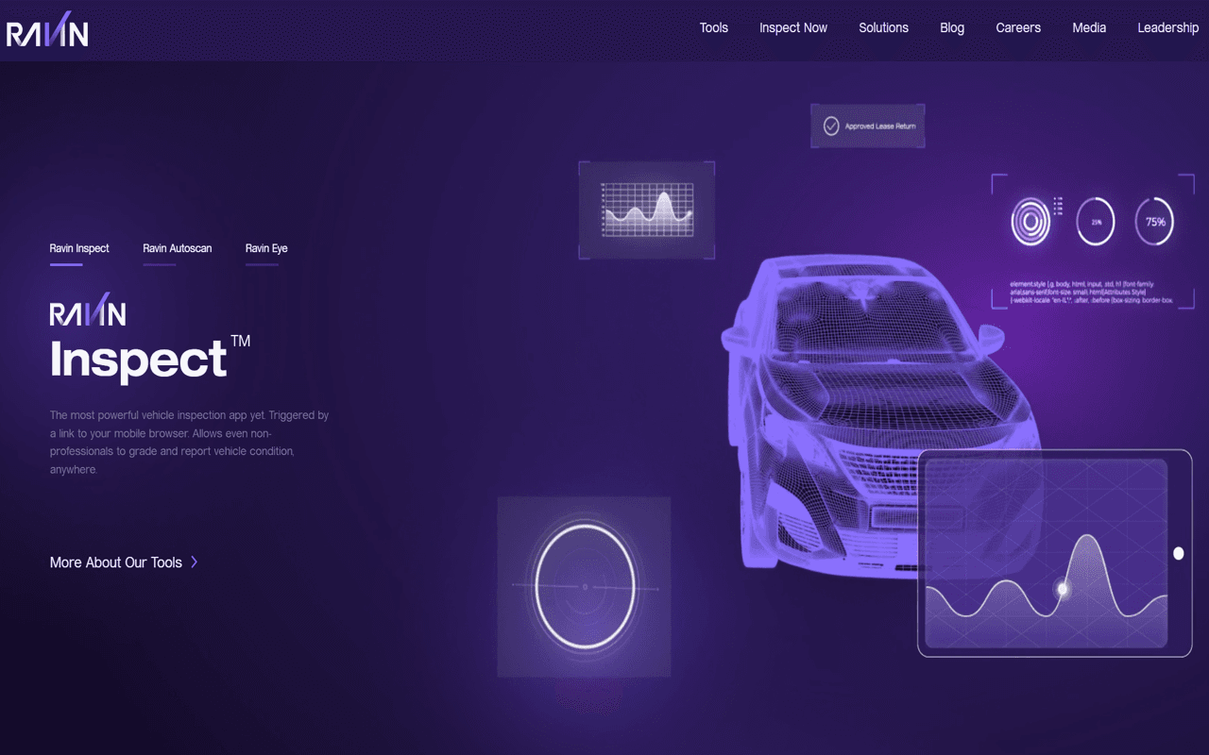Viewport: 1209px width, 755px height.
Task: Click the Ravin logo above Inspect heading
Action: tap(88, 310)
